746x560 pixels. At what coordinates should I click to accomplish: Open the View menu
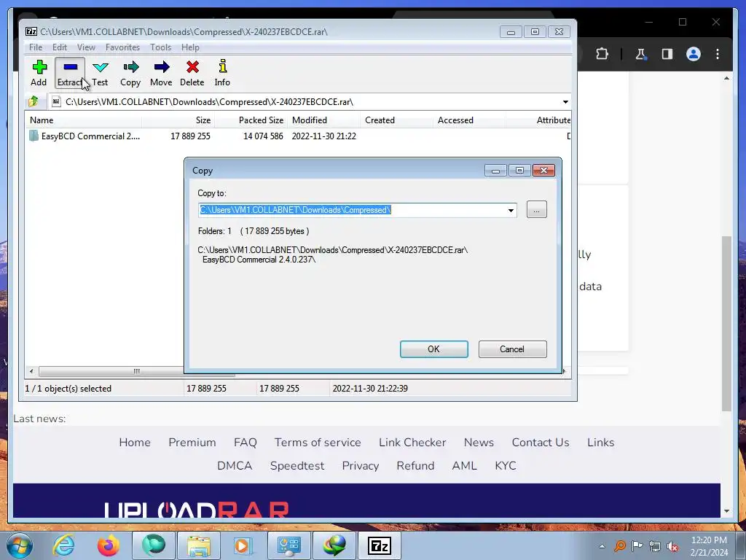coord(86,47)
